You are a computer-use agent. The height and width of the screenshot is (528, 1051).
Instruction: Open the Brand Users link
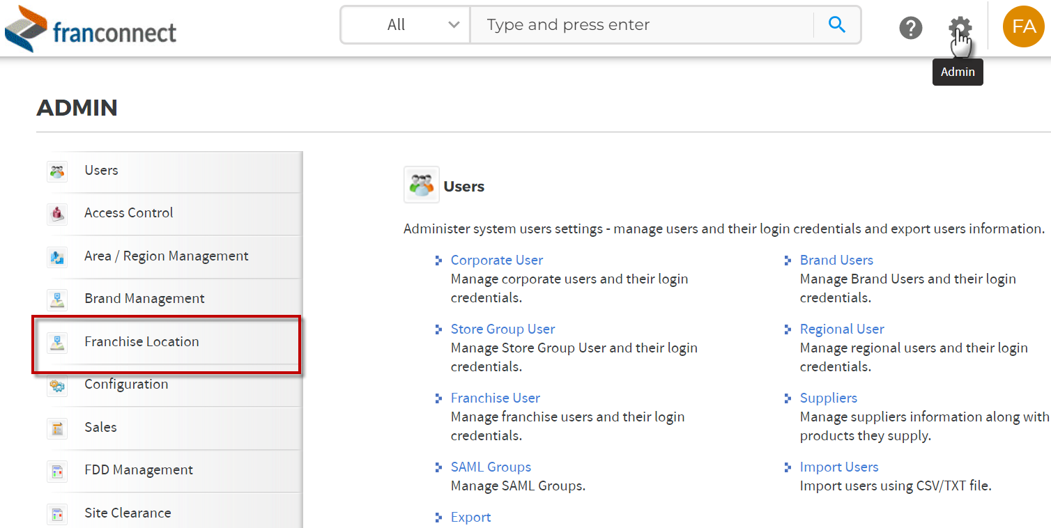click(x=836, y=260)
